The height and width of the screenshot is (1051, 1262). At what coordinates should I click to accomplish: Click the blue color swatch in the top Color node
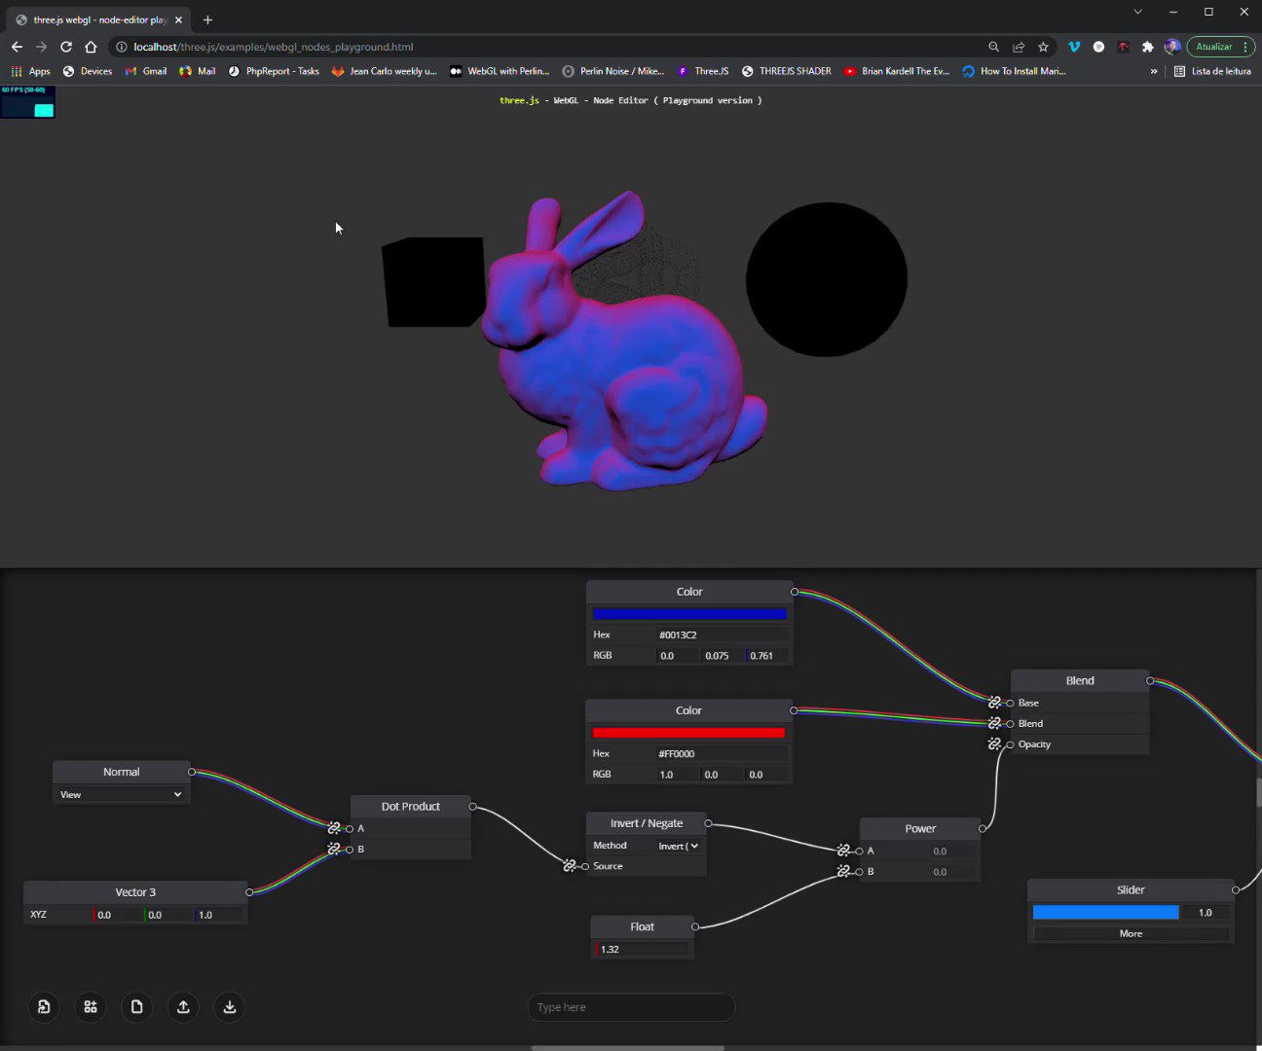688,613
